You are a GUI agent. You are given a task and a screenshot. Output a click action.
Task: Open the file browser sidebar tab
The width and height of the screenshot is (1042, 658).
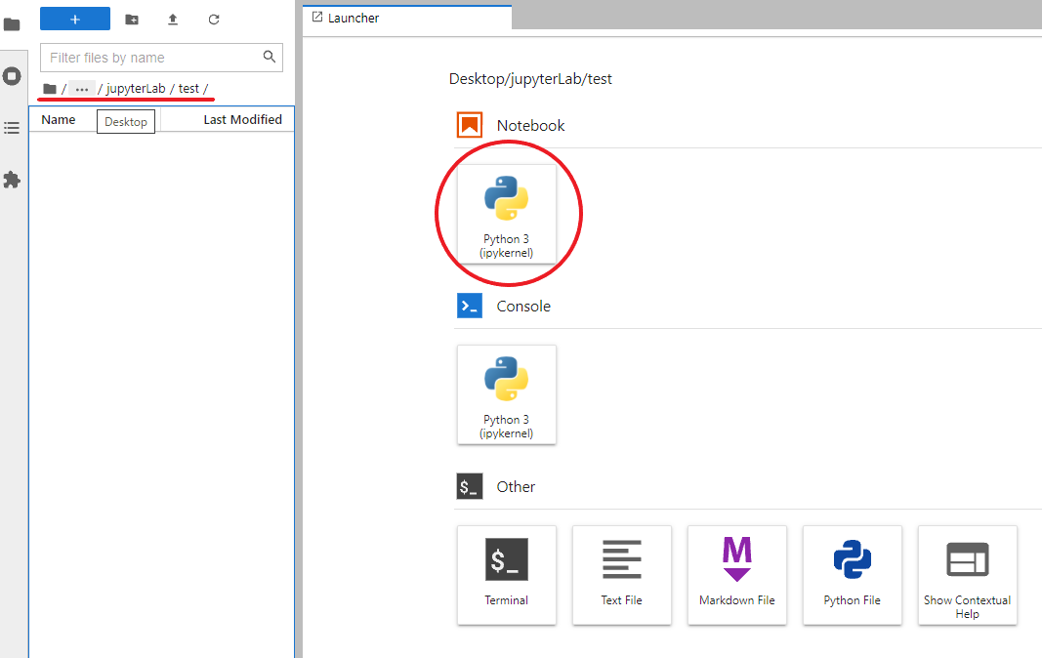click(12, 24)
